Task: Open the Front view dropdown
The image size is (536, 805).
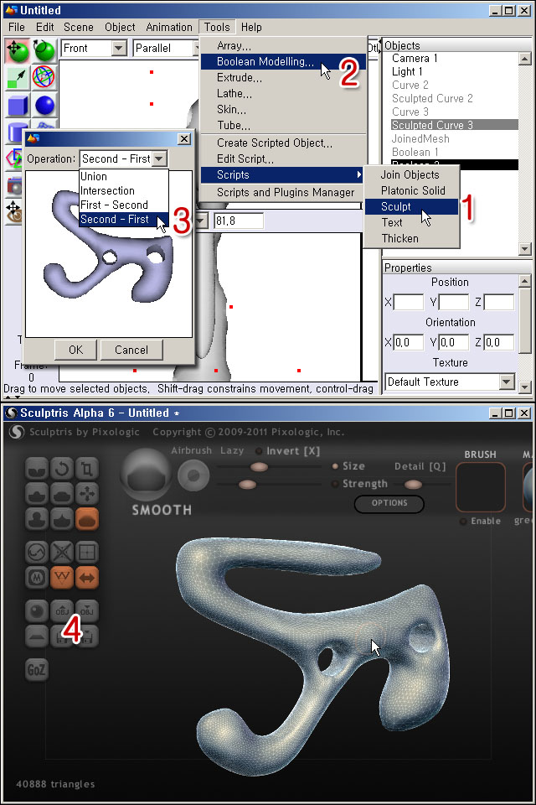Action: [119, 49]
